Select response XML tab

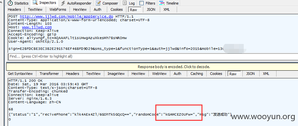click(x=266, y=74)
